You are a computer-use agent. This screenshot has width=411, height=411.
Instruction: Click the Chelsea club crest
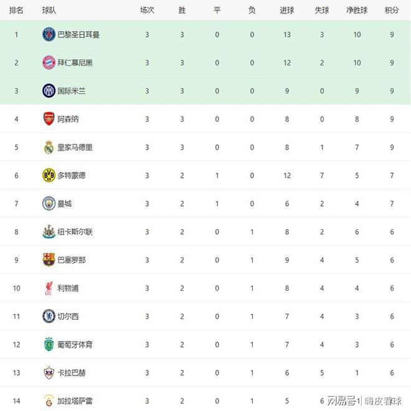[x=49, y=316]
